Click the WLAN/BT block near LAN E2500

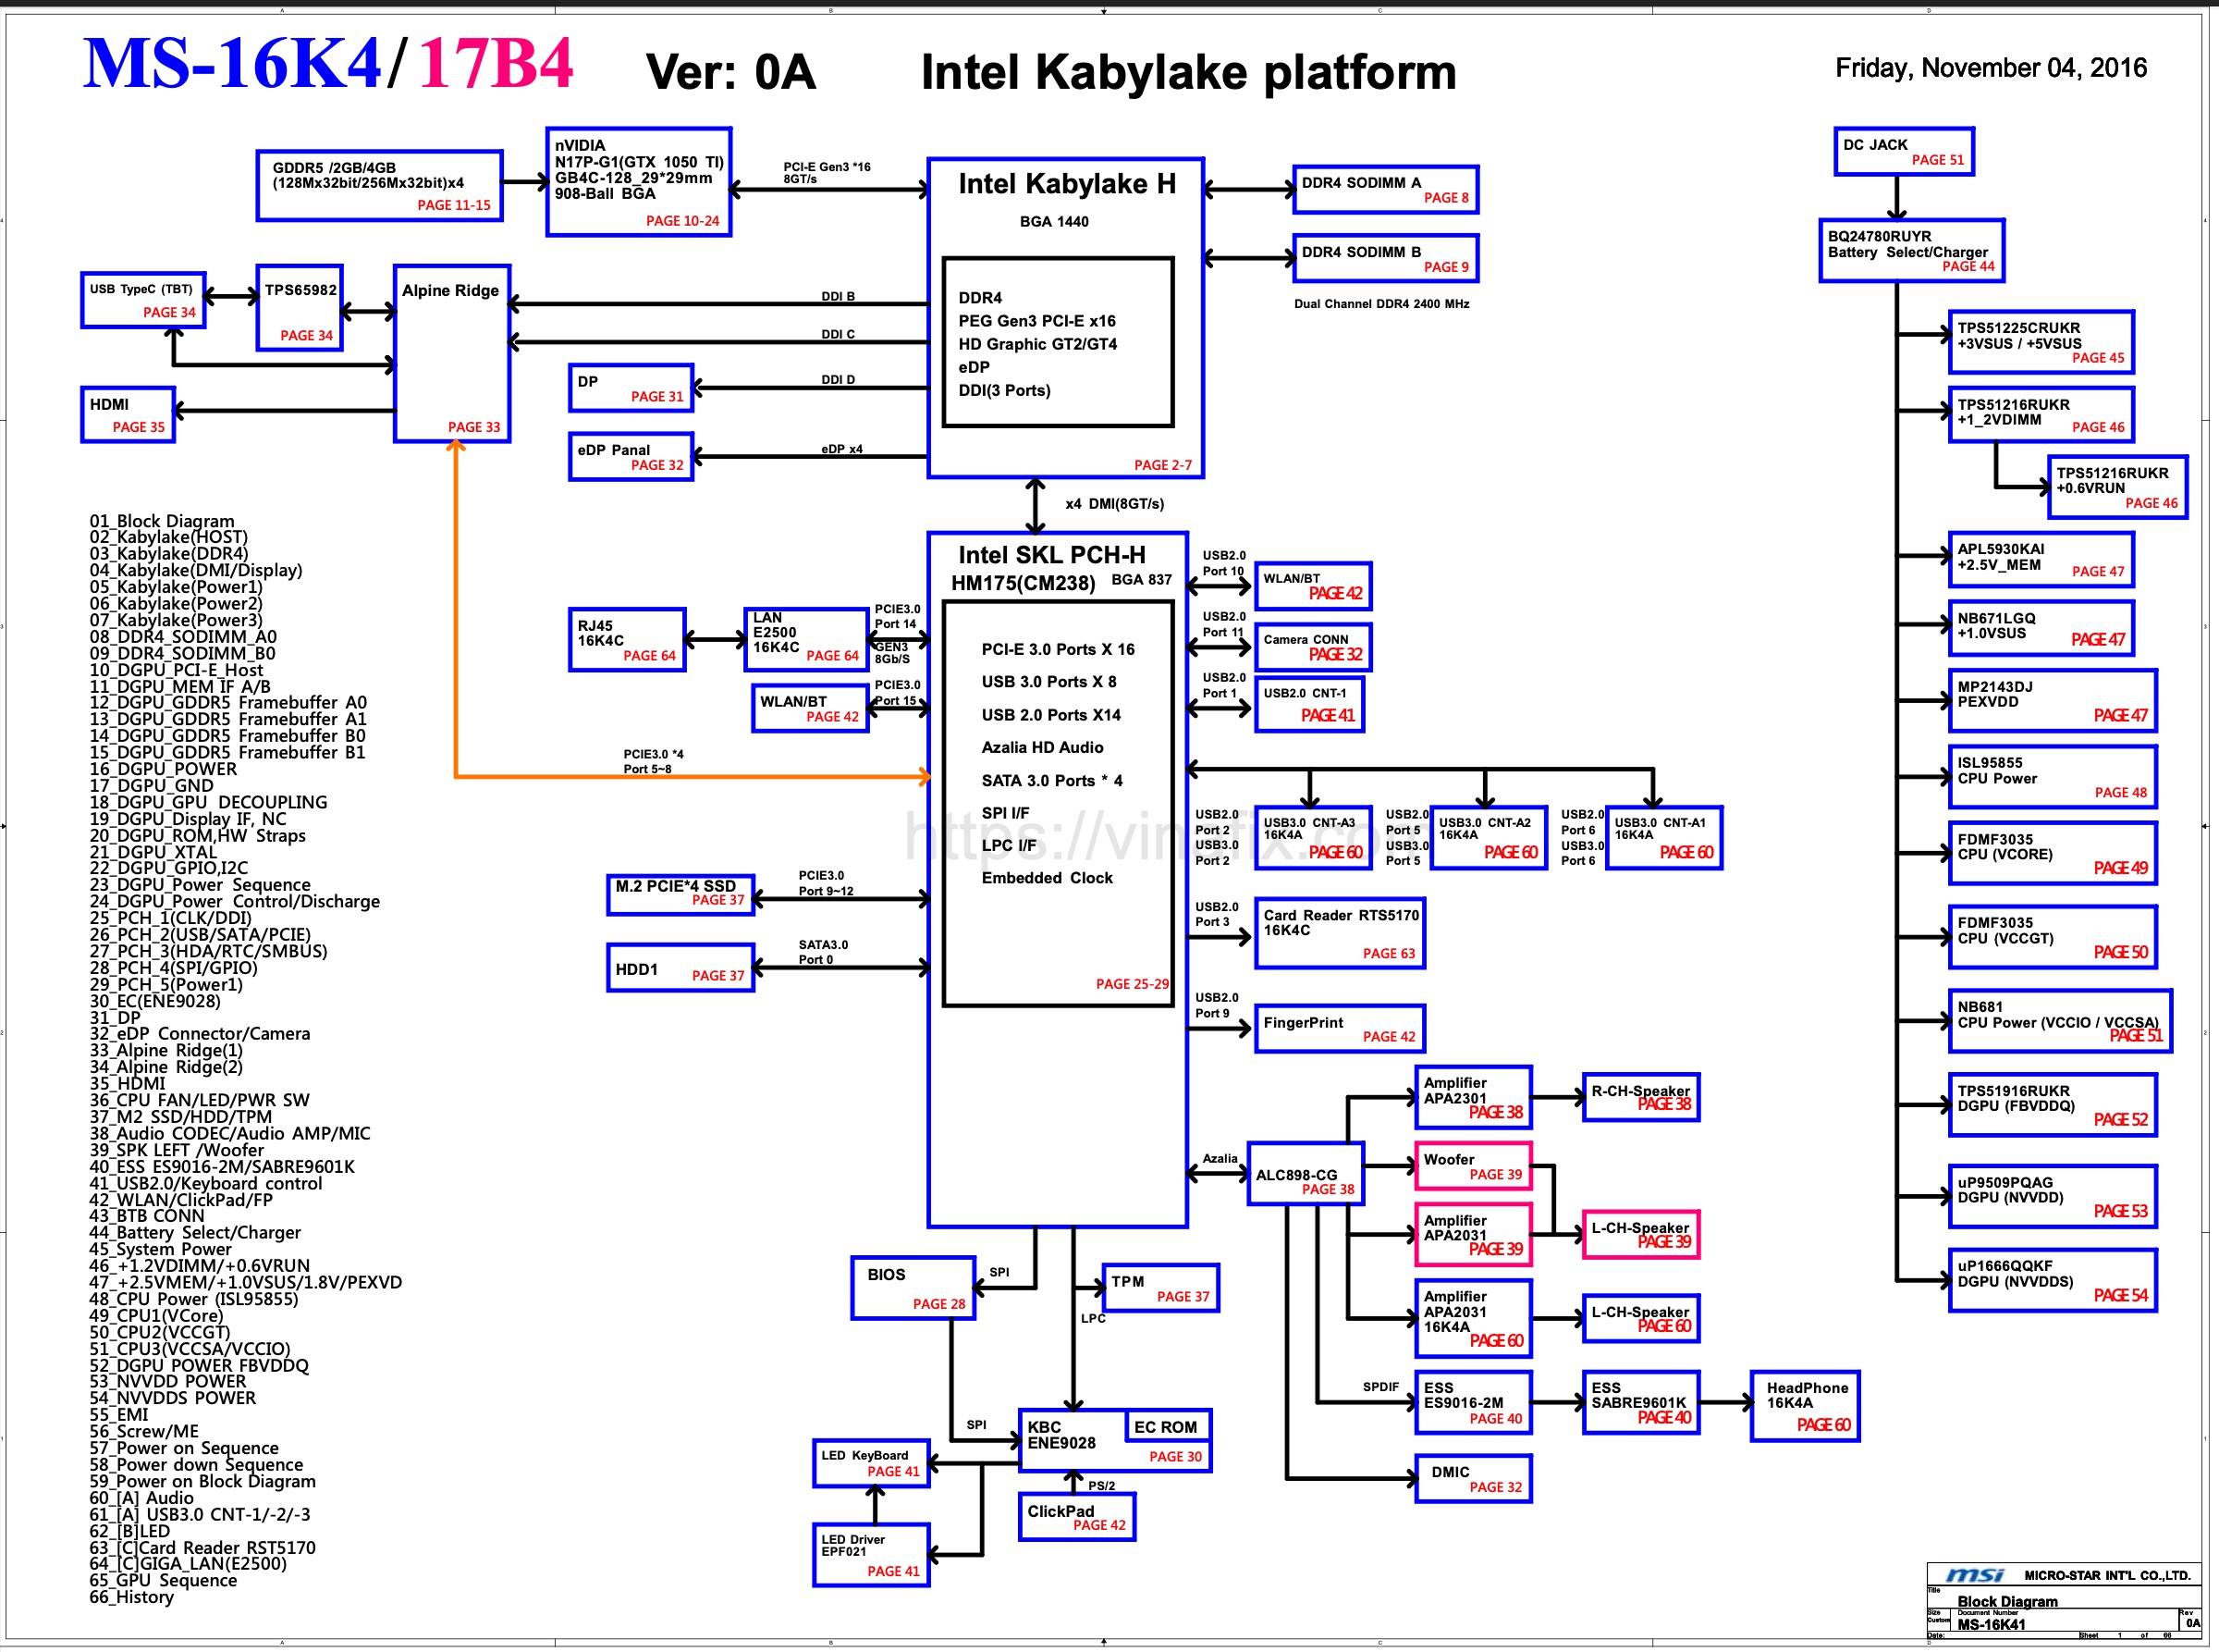[x=811, y=709]
